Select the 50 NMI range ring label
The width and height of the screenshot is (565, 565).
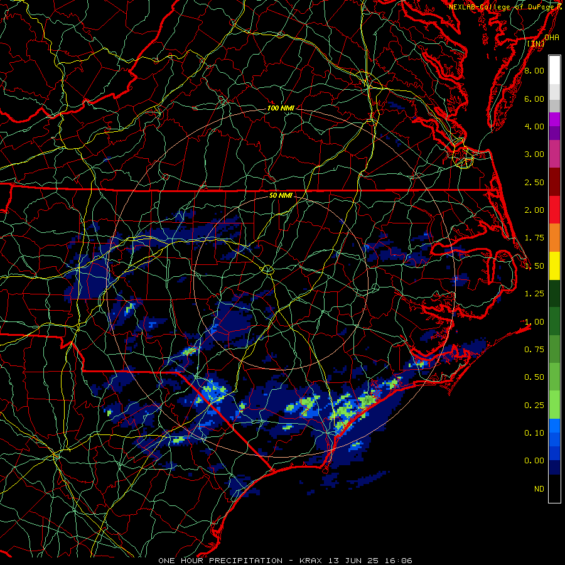click(x=281, y=196)
